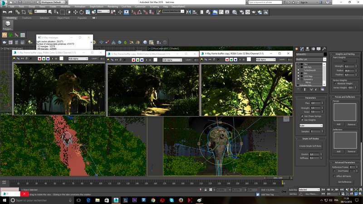Click the Play Animation button
The height and width of the screenshot is (204, 363).
(x=333, y=190)
